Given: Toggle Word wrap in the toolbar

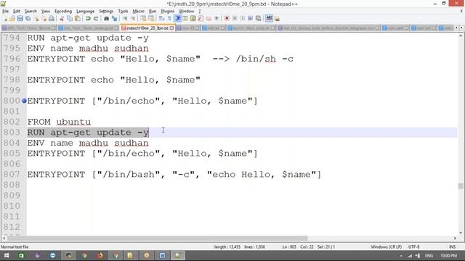Looking at the screenshot, I should (x=161, y=19).
